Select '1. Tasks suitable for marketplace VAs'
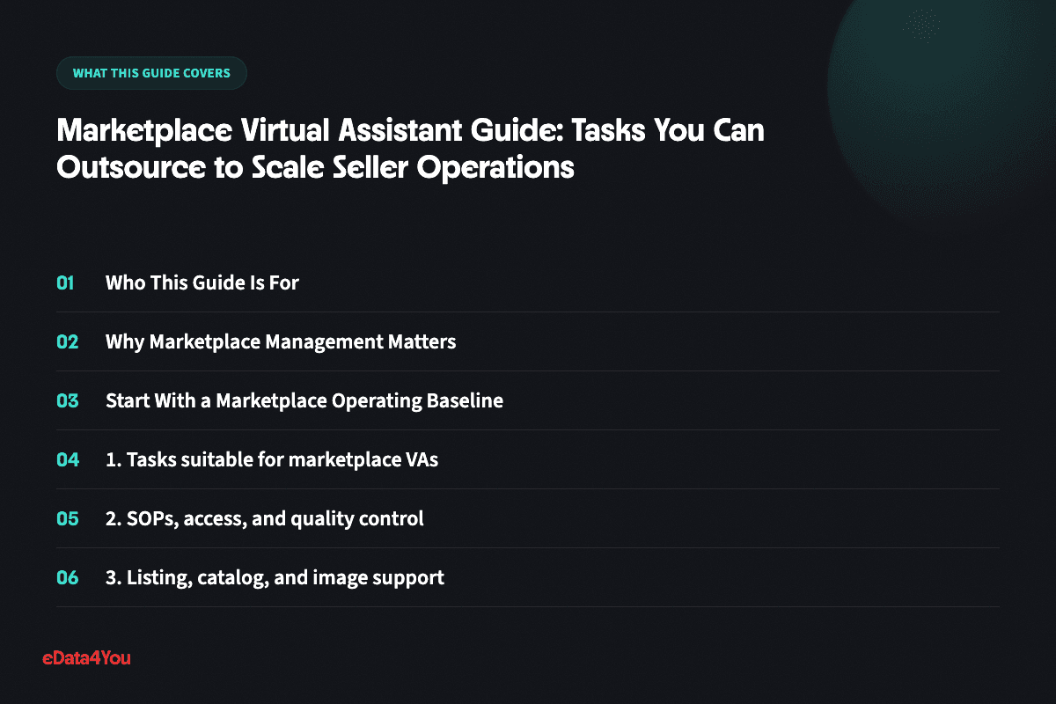The image size is (1056, 704). click(x=272, y=459)
